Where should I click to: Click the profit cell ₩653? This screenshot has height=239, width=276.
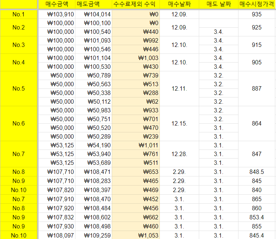[x=136, y=172]
